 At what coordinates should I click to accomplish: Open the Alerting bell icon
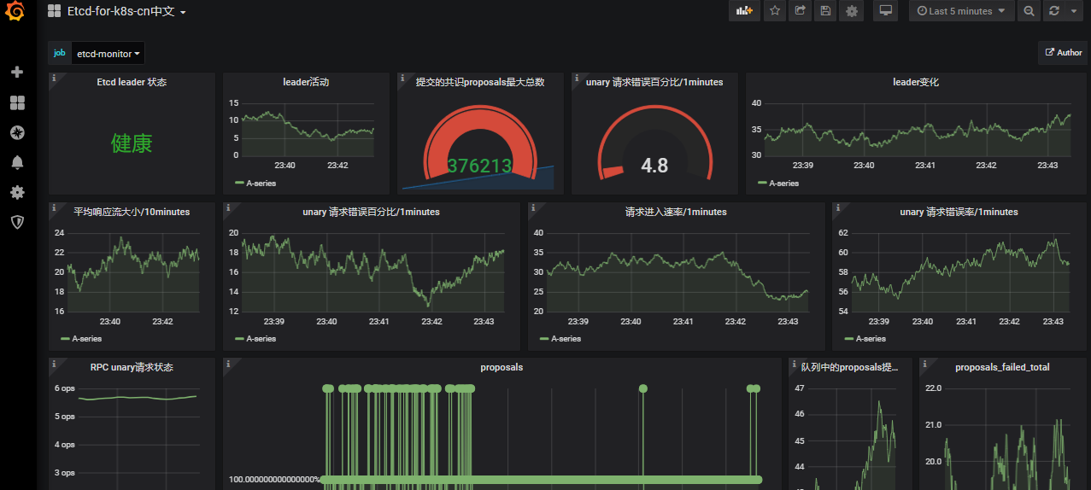click(17, 162)
